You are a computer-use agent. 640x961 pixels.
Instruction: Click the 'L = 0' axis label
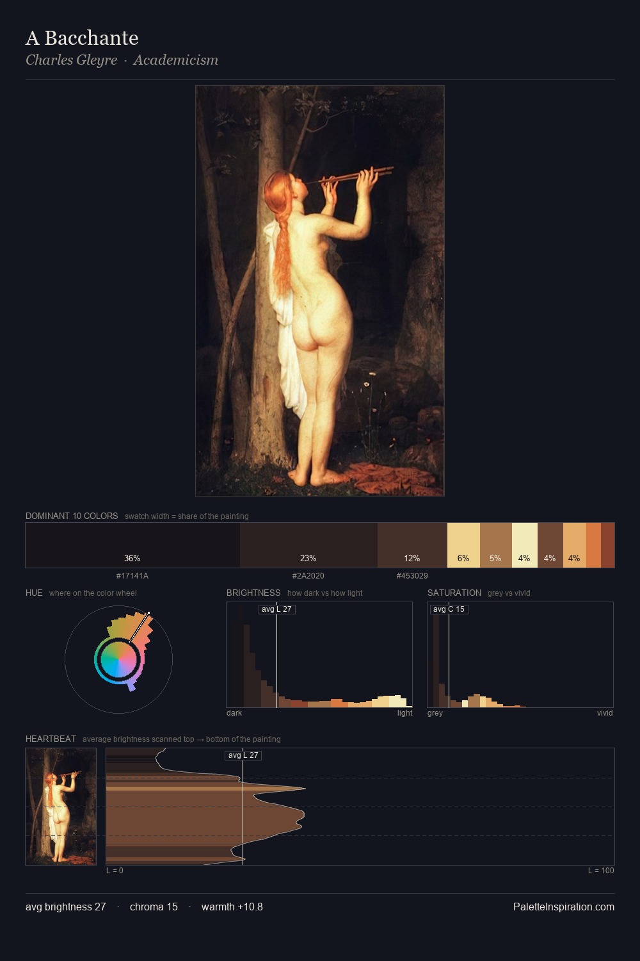115,871
